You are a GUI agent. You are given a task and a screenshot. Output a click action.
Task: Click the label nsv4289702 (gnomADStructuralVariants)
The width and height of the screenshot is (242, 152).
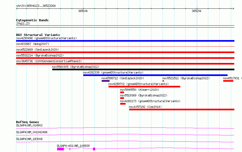pyautogui.click(x=138, y=84)
